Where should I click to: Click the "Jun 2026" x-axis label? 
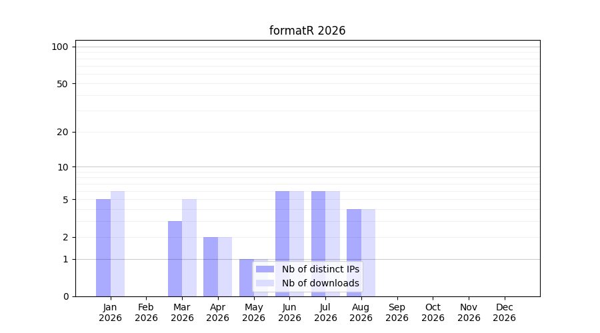pos(290,312)
